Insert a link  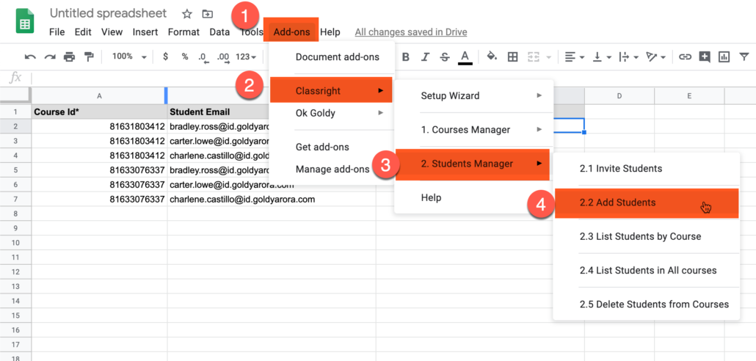click(x=685, y=57)
